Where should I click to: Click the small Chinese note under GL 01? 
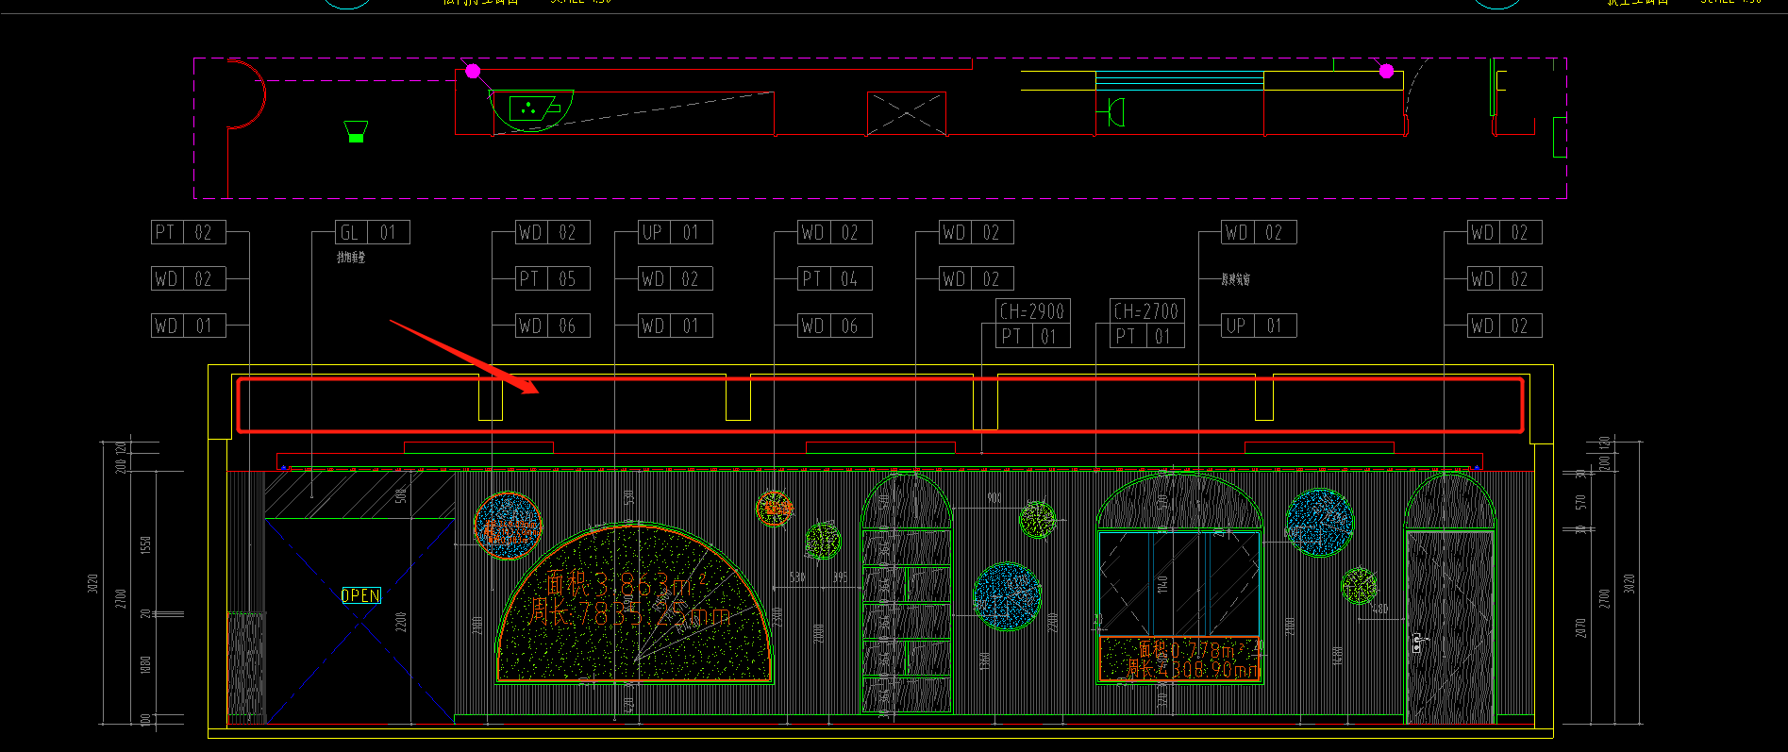pyautogui.click(x=351, y=257)
